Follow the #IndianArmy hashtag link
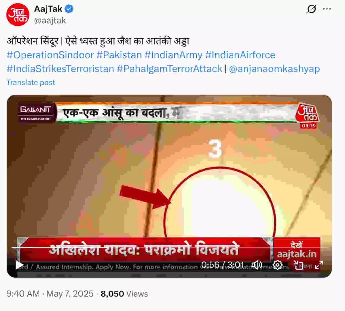The width and height of the screenshot is (345, 311). point(173,55)
